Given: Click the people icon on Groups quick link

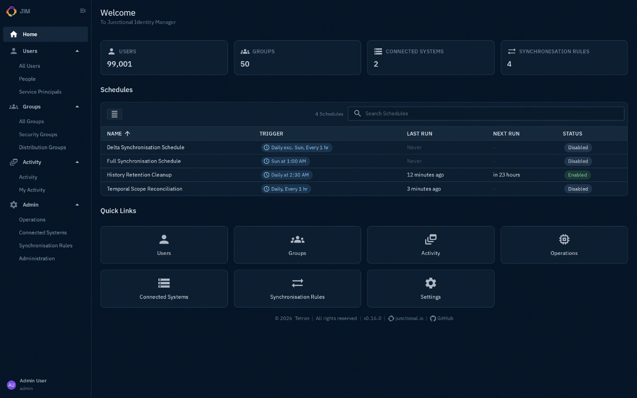Looking at the screenshot, I should coord(297,239).
